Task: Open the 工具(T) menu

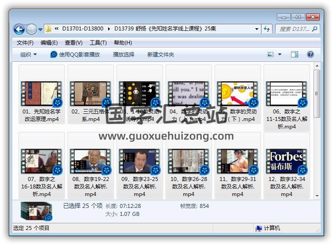Action: (98, 42)
